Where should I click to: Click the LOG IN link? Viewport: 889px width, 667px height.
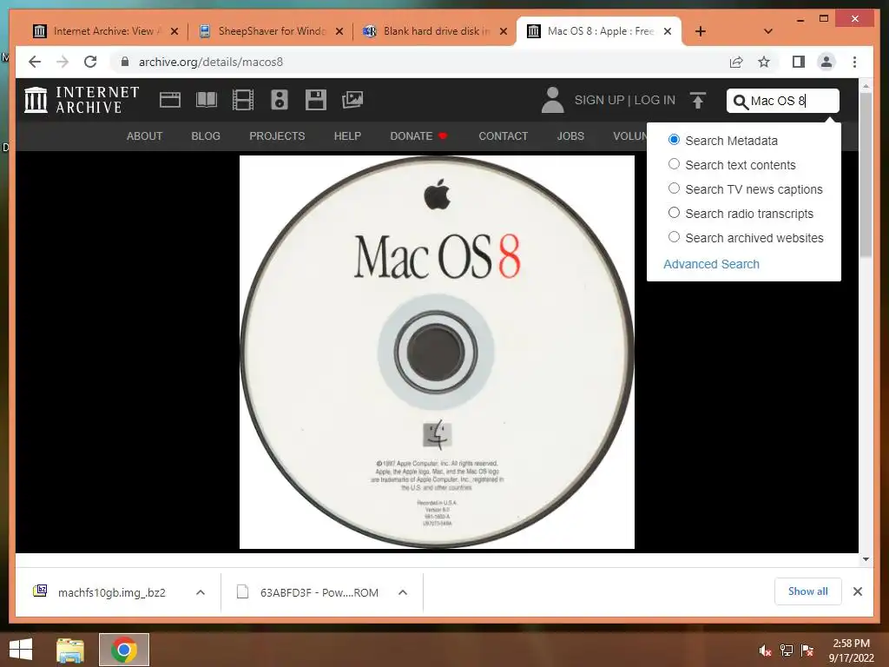655,100
